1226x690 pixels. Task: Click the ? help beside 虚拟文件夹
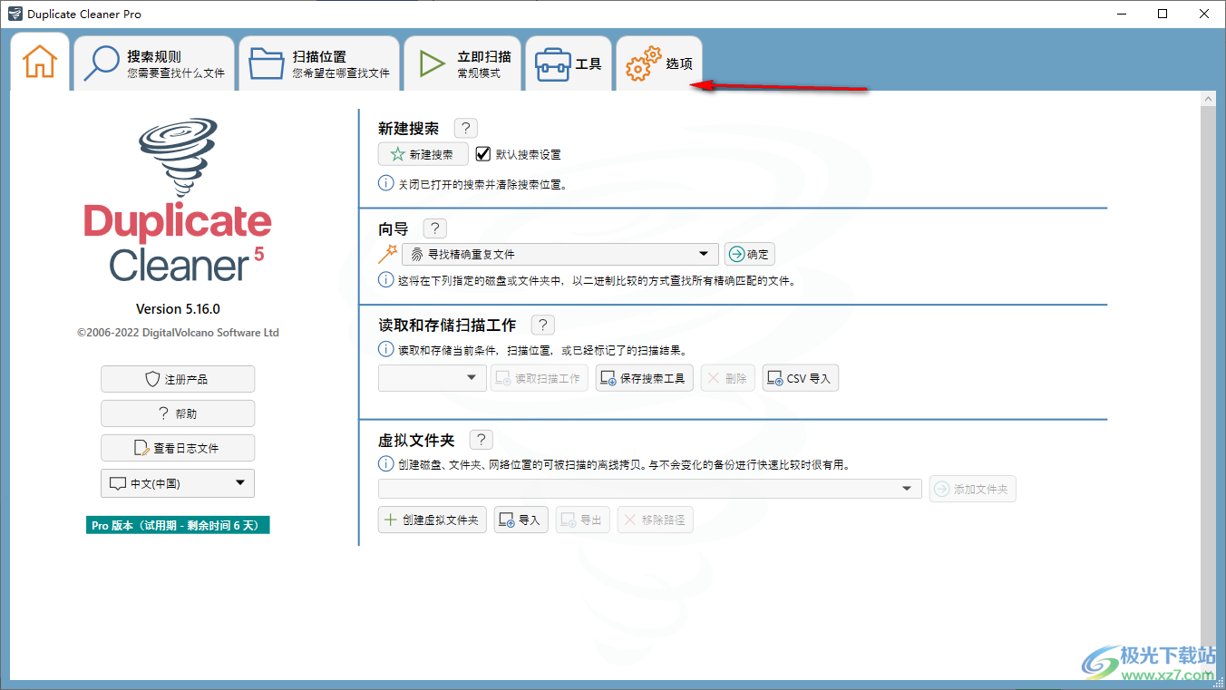point(481,441)
